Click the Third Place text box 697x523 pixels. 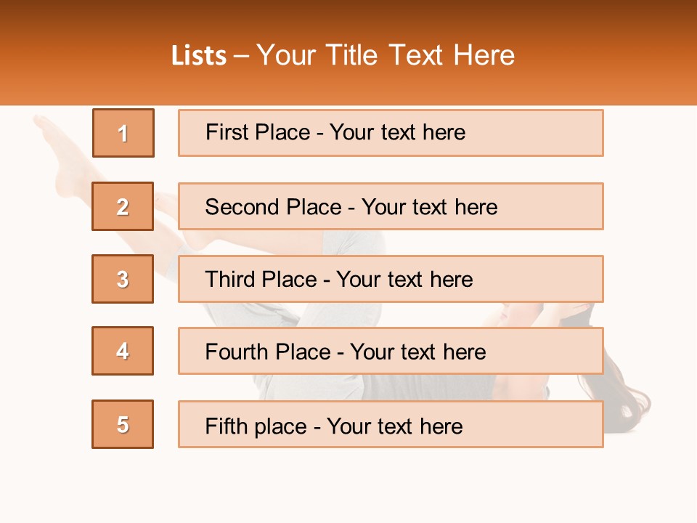391,279
